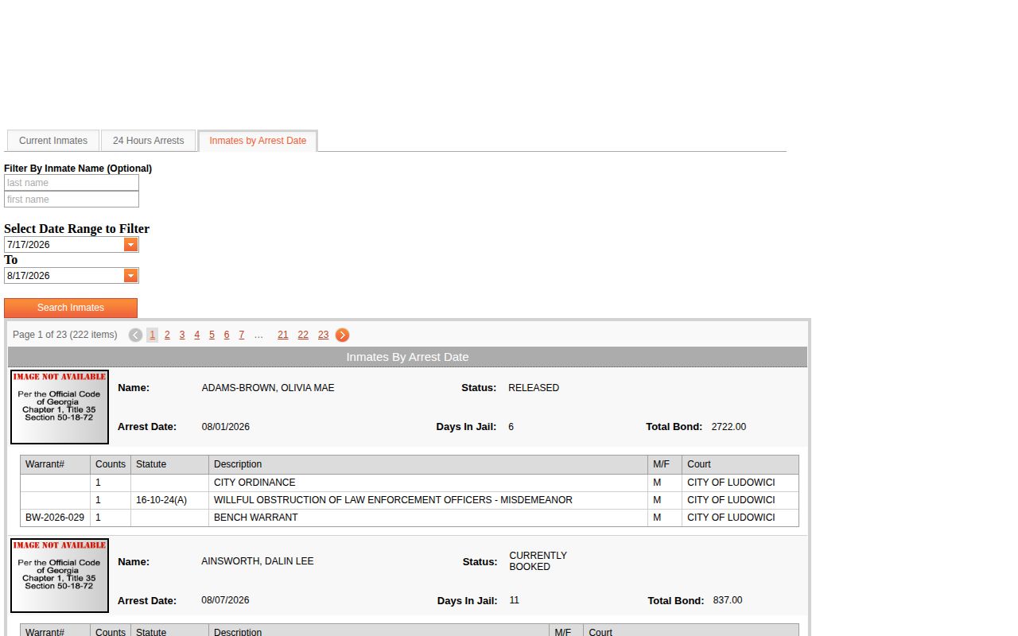1018x636 pixels.
Task: Click the total bond amount 837.00
Action: pyautogui.click(x=728, y=600)
